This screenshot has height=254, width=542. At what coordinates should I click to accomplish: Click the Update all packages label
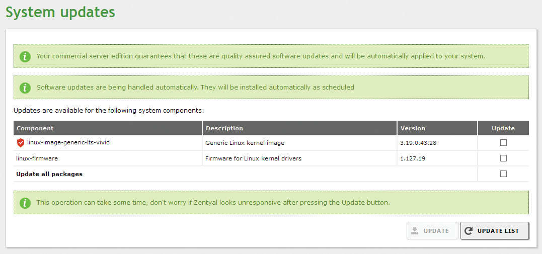coord(49,174)
